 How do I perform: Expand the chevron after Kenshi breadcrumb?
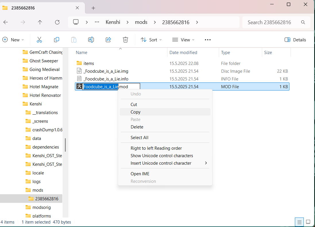tap(127, 22)
